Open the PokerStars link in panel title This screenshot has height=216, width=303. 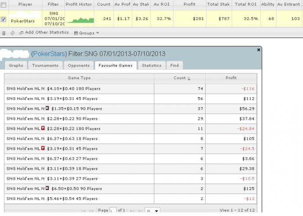(x=49, y=54)
